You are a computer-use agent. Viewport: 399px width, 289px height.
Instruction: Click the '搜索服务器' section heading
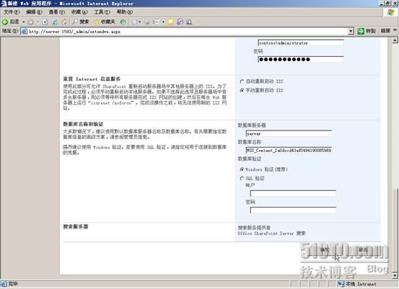pos(76,226)
